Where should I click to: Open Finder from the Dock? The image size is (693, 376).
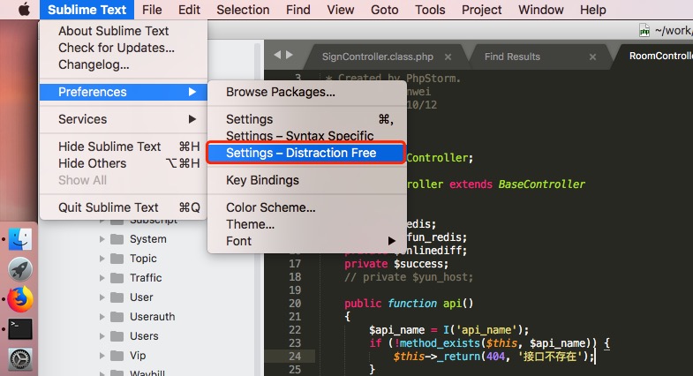[x=20, y=239]
